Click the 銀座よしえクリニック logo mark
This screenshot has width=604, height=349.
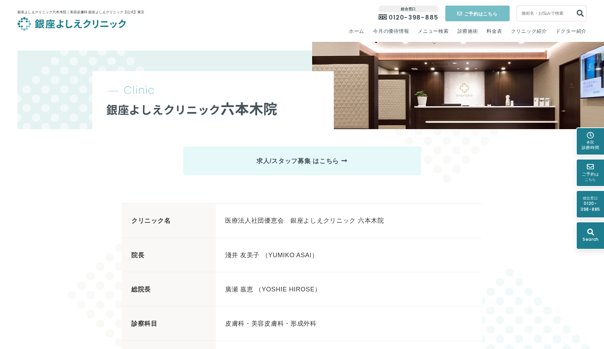coord(24,23)
